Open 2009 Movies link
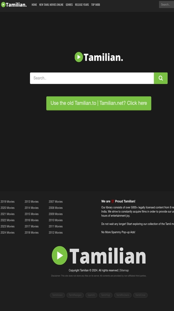174x311 pixels. tap(56, 214)
